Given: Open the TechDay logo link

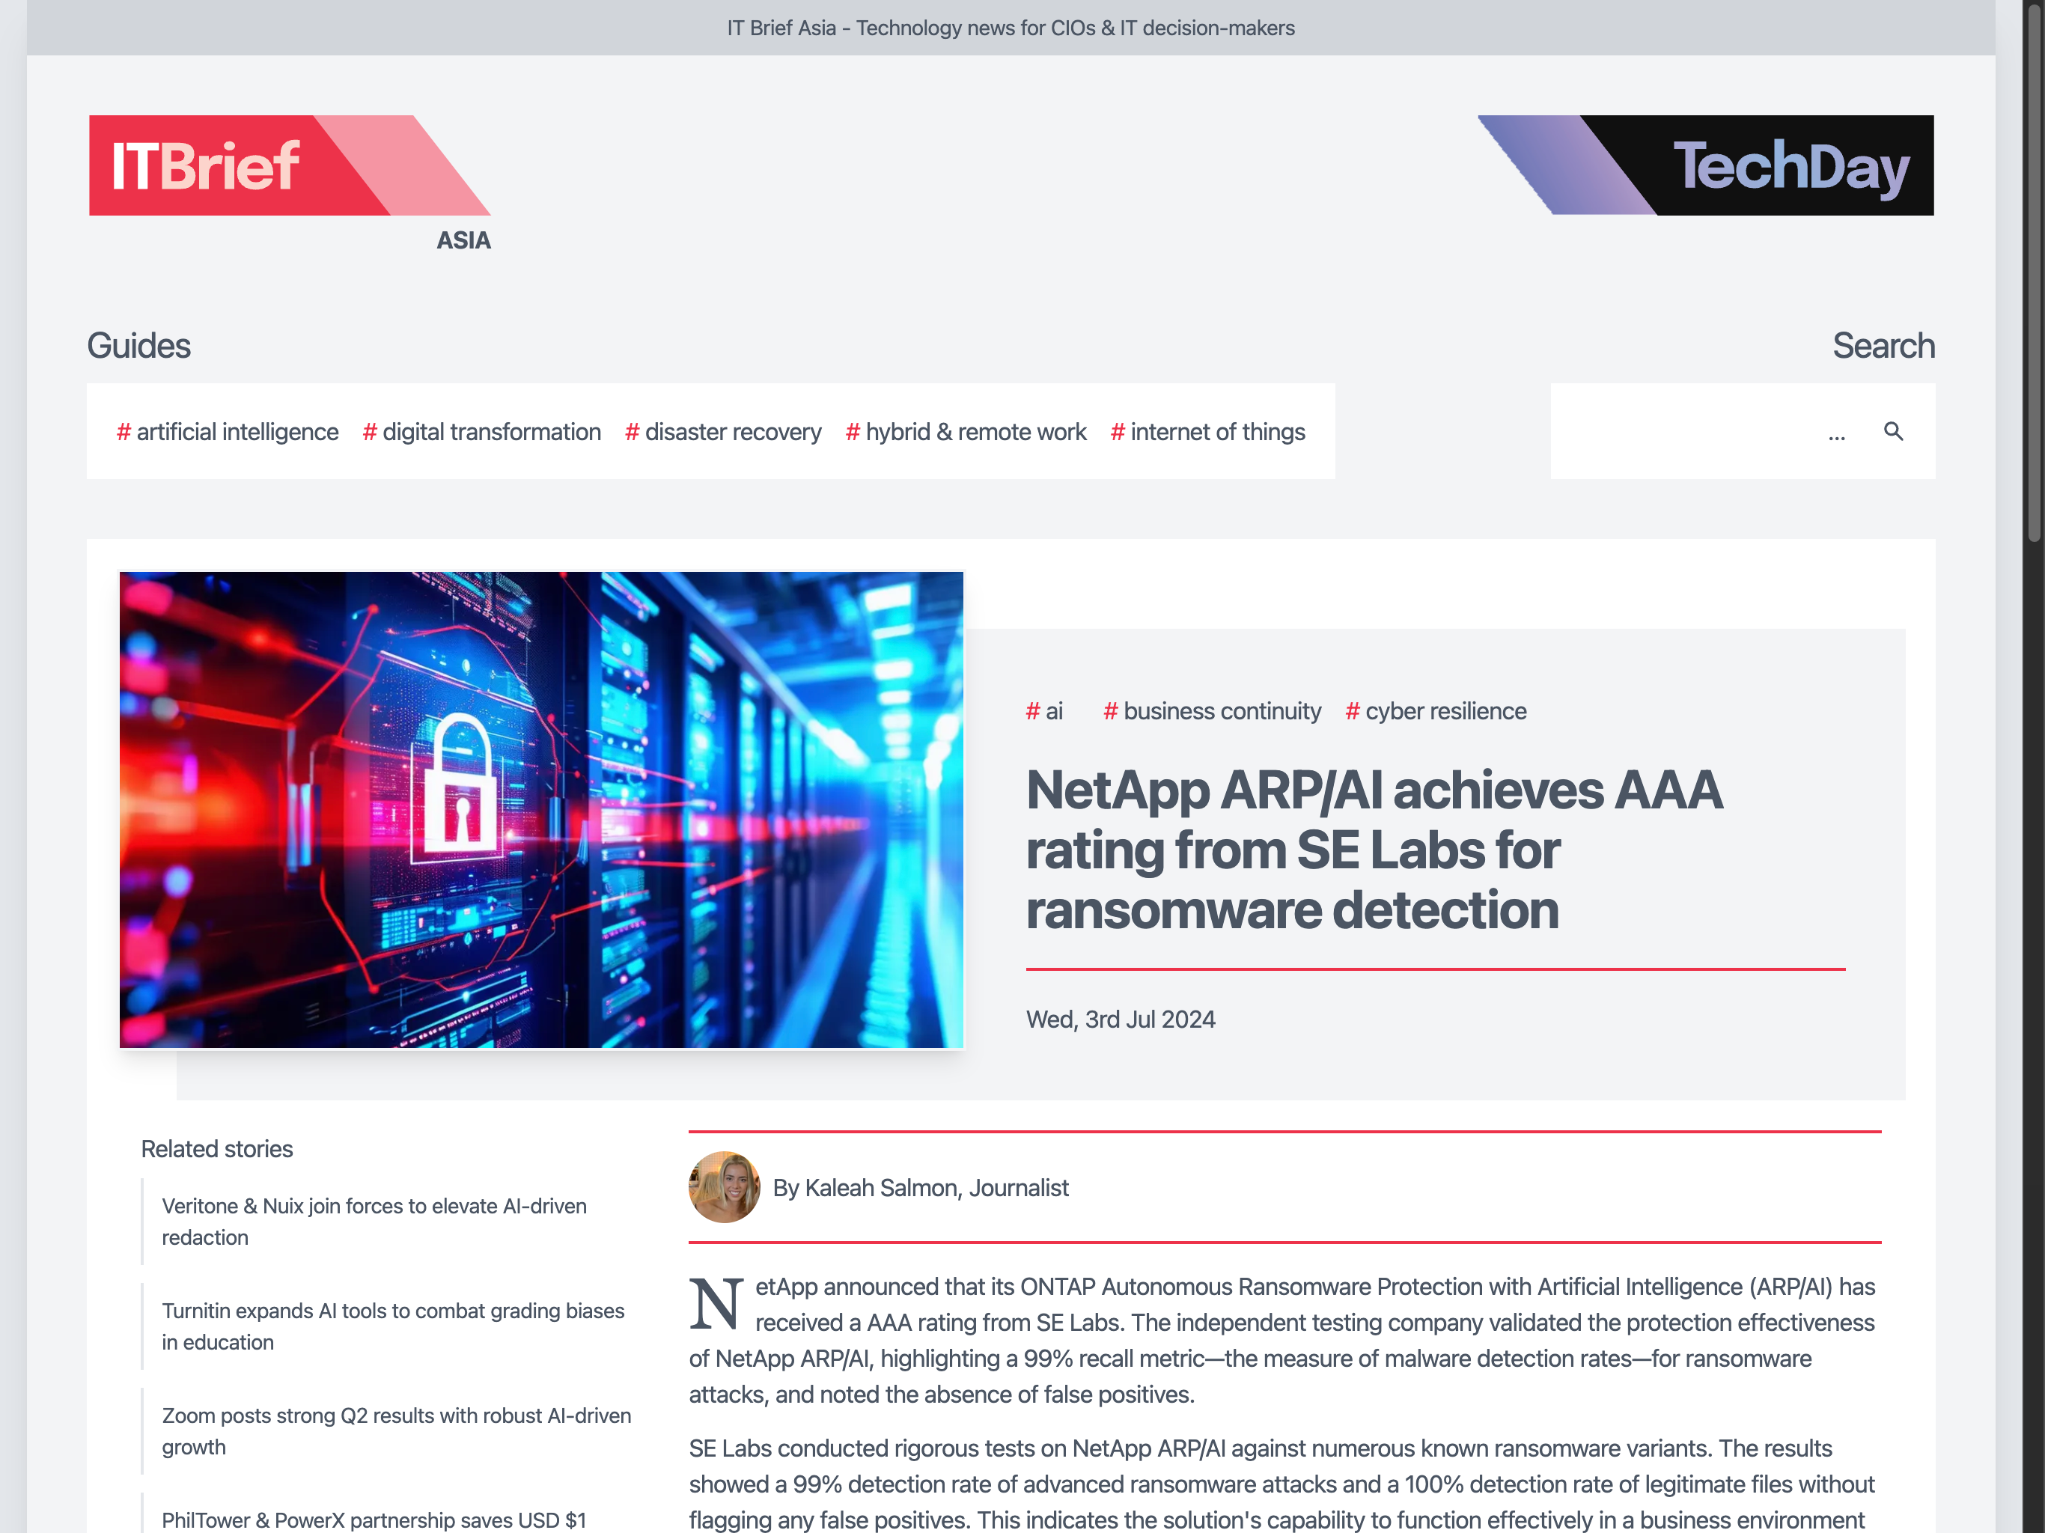Looking at the screenshot, I should tap(1706, 165).
